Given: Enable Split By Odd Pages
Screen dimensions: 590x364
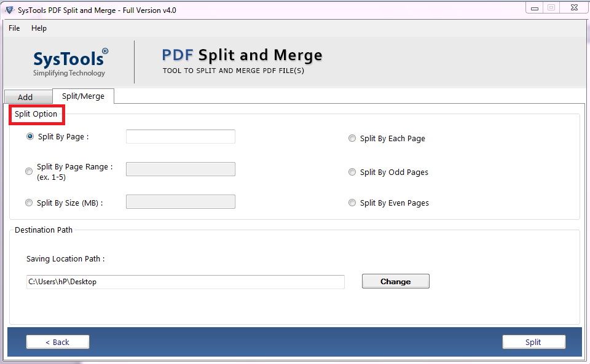Looking at the screenshot, I should tap(352, 172).
